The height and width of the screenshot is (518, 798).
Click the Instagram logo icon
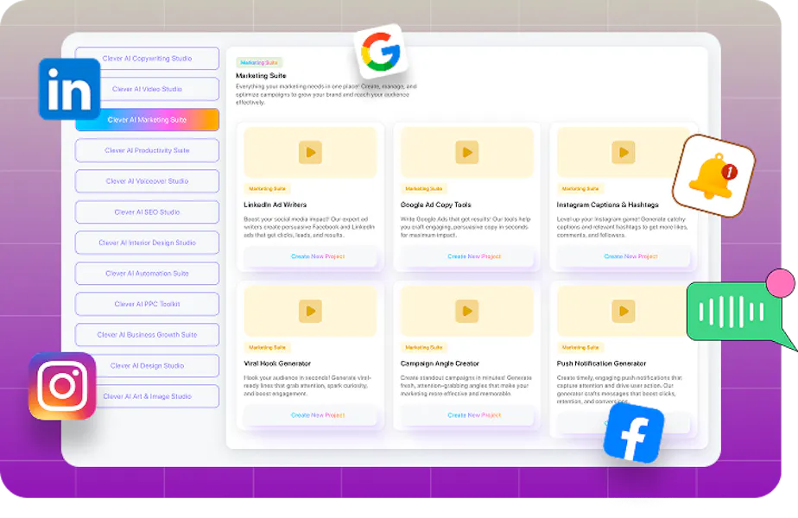tap(62, 386)
